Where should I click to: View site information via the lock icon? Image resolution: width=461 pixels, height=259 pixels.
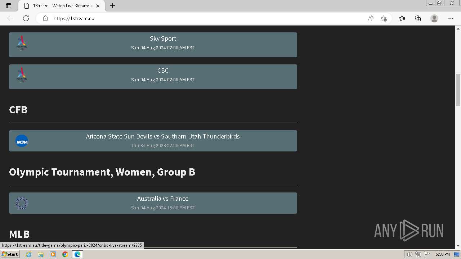tap(45, 18)
